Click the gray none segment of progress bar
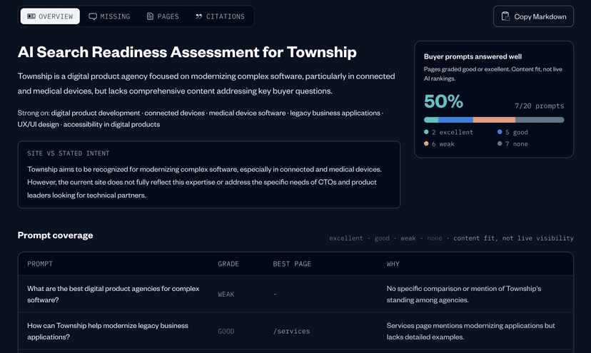This screenshot has height=353, width=591. tap(540, 120)
